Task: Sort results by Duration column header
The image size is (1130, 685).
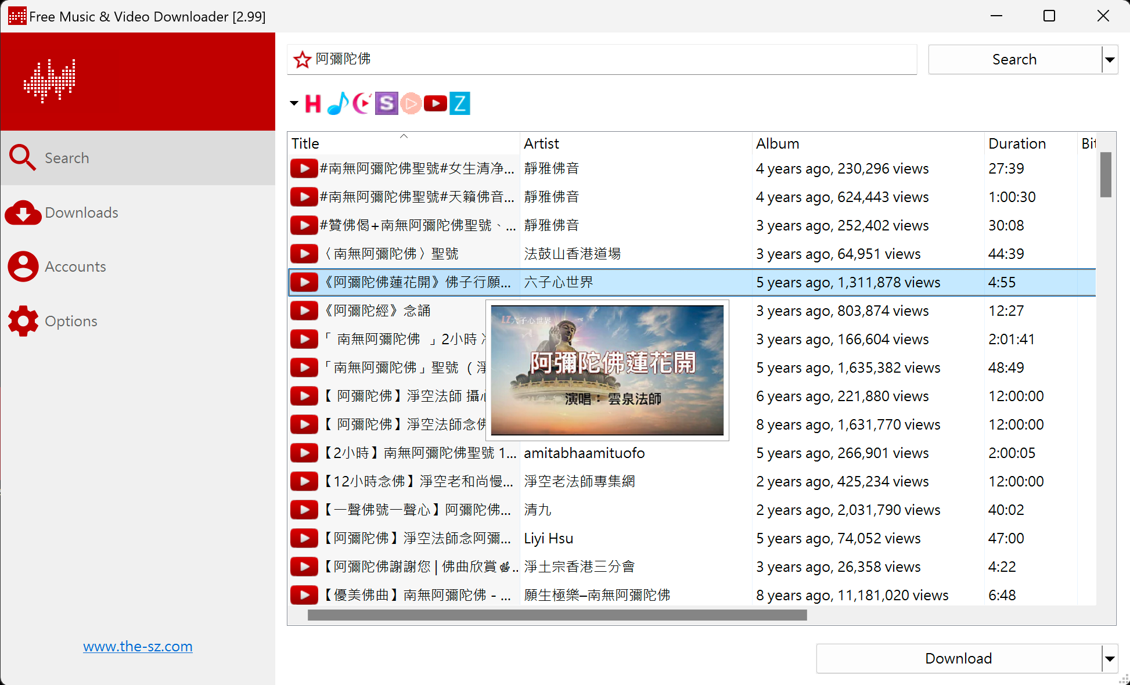Action: click(x=1031, y=143)
